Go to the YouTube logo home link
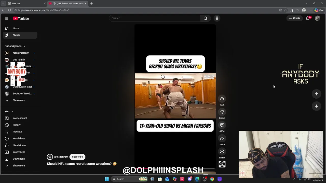The height and width of the screenshot is (183, 326). click(x=21, y=18)
